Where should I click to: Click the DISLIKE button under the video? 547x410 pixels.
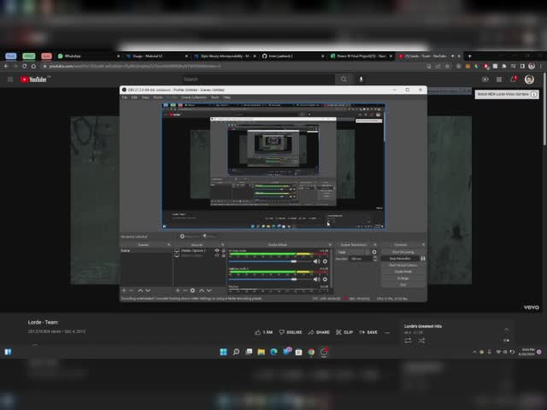click(291, 332)
